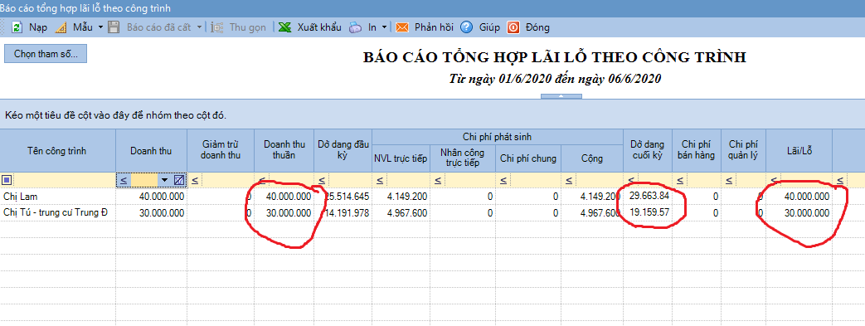The height and width of the screenshot is (326, 865).
Task: Select the 'Chị Tú - trung cư Trung Đ' cell
Action: (x=58, y=213)
